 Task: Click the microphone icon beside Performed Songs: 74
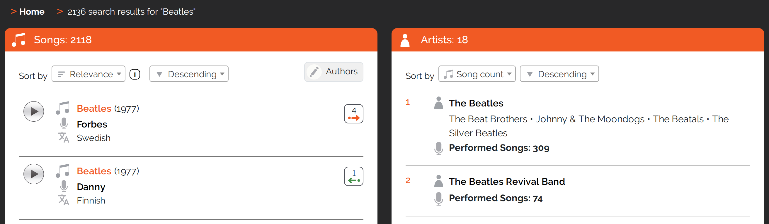click(438, 199)
